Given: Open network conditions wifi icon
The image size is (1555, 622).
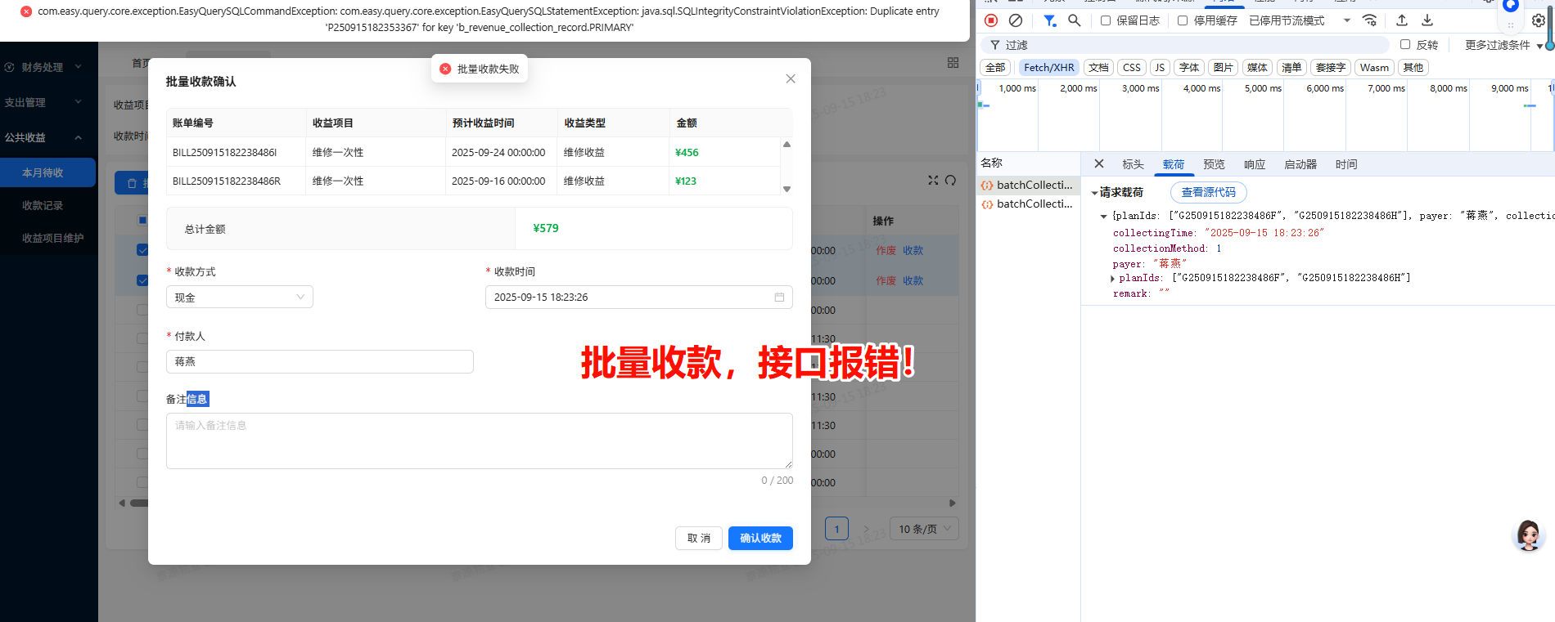Looking at the screenshot, I should pos(1369,20).
